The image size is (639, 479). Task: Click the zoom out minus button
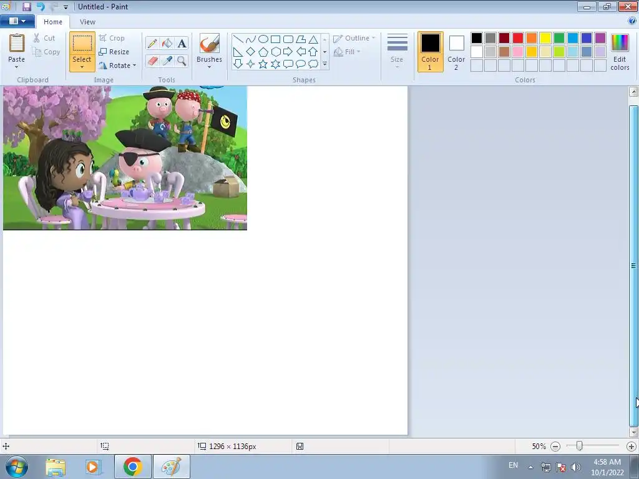(555, 447)
